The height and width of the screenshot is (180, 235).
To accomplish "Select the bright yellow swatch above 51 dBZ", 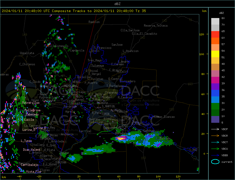I will pos(215,54).
